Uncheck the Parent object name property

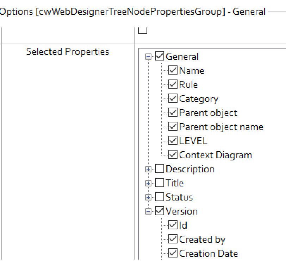click(x=173, y=127)
